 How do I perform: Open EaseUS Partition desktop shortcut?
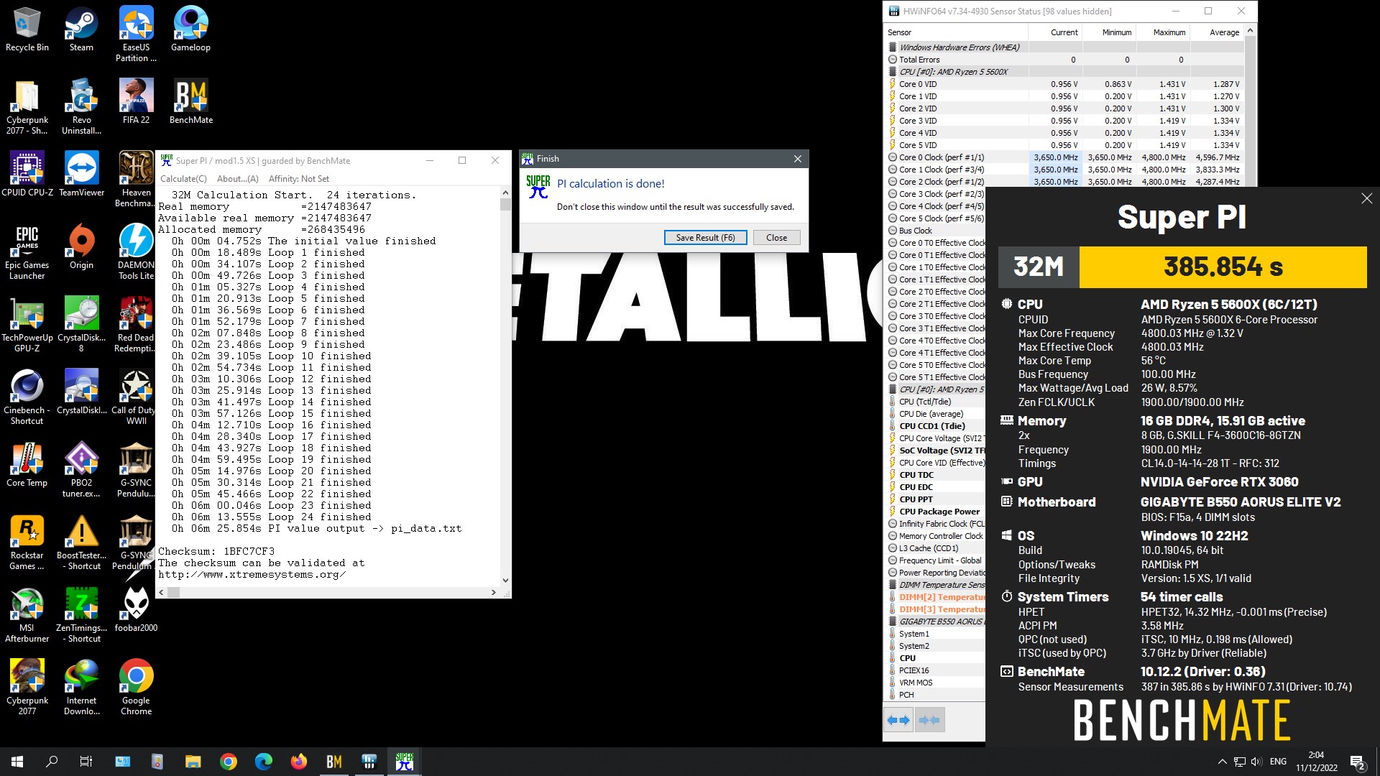(x=136, y=34)
